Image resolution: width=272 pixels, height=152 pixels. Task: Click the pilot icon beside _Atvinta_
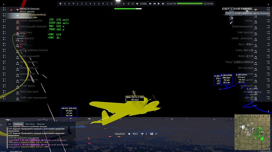256,22
